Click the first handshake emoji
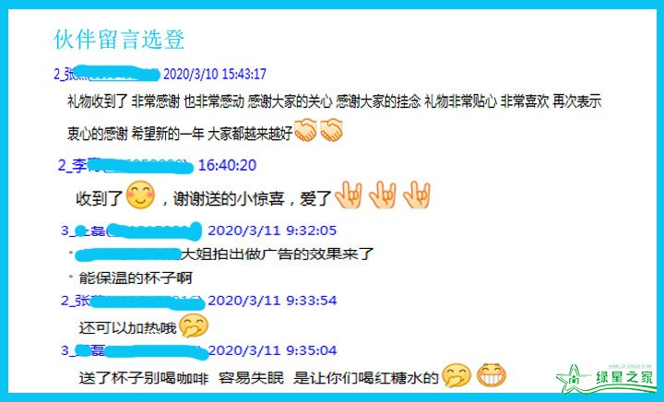 (305, 130)
